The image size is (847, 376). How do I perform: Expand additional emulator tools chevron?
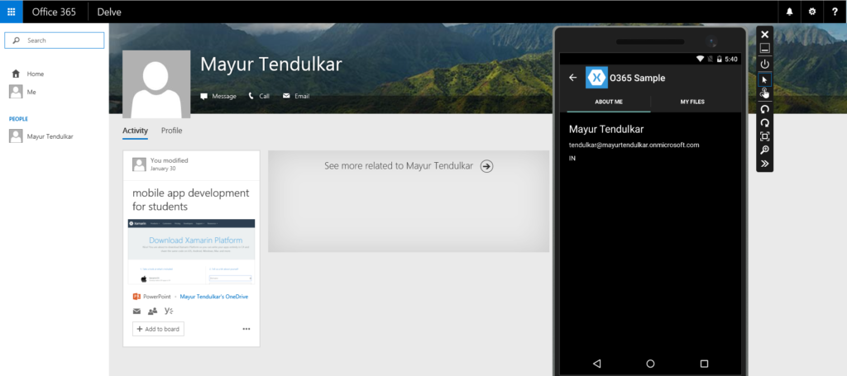(x=765, y=164)
